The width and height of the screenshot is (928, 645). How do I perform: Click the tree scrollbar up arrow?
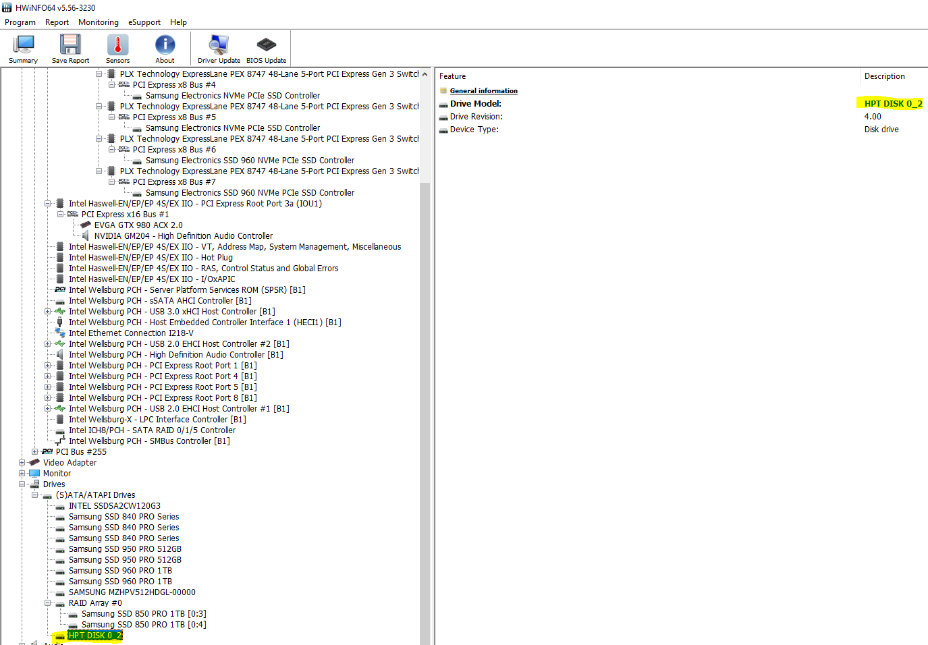(x=425, y=74)
